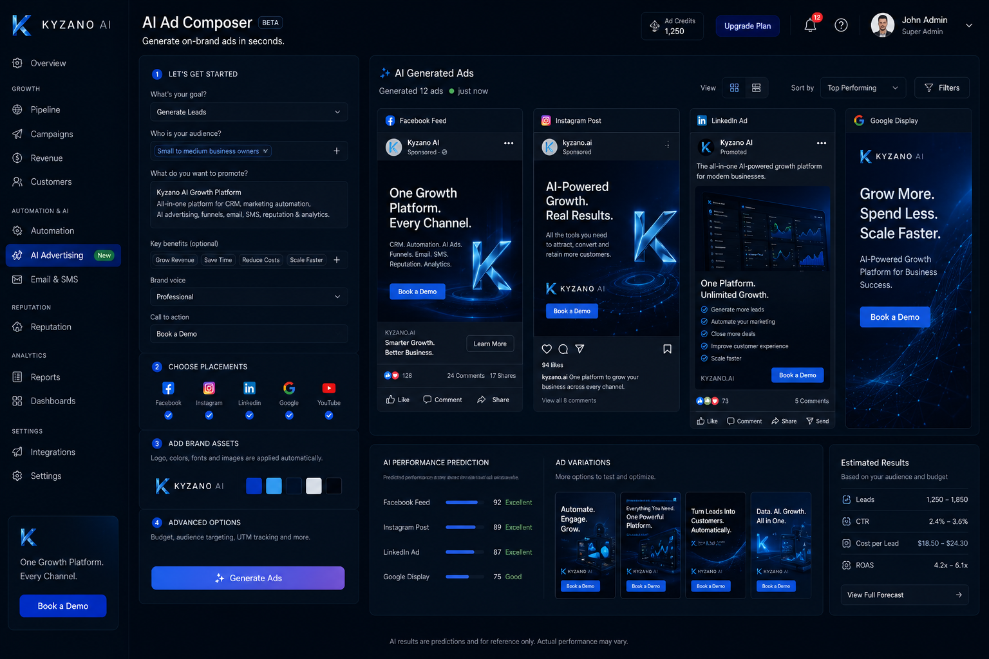Bookmark the Instagram post
989x659 pixels.
tap(667, 349)
